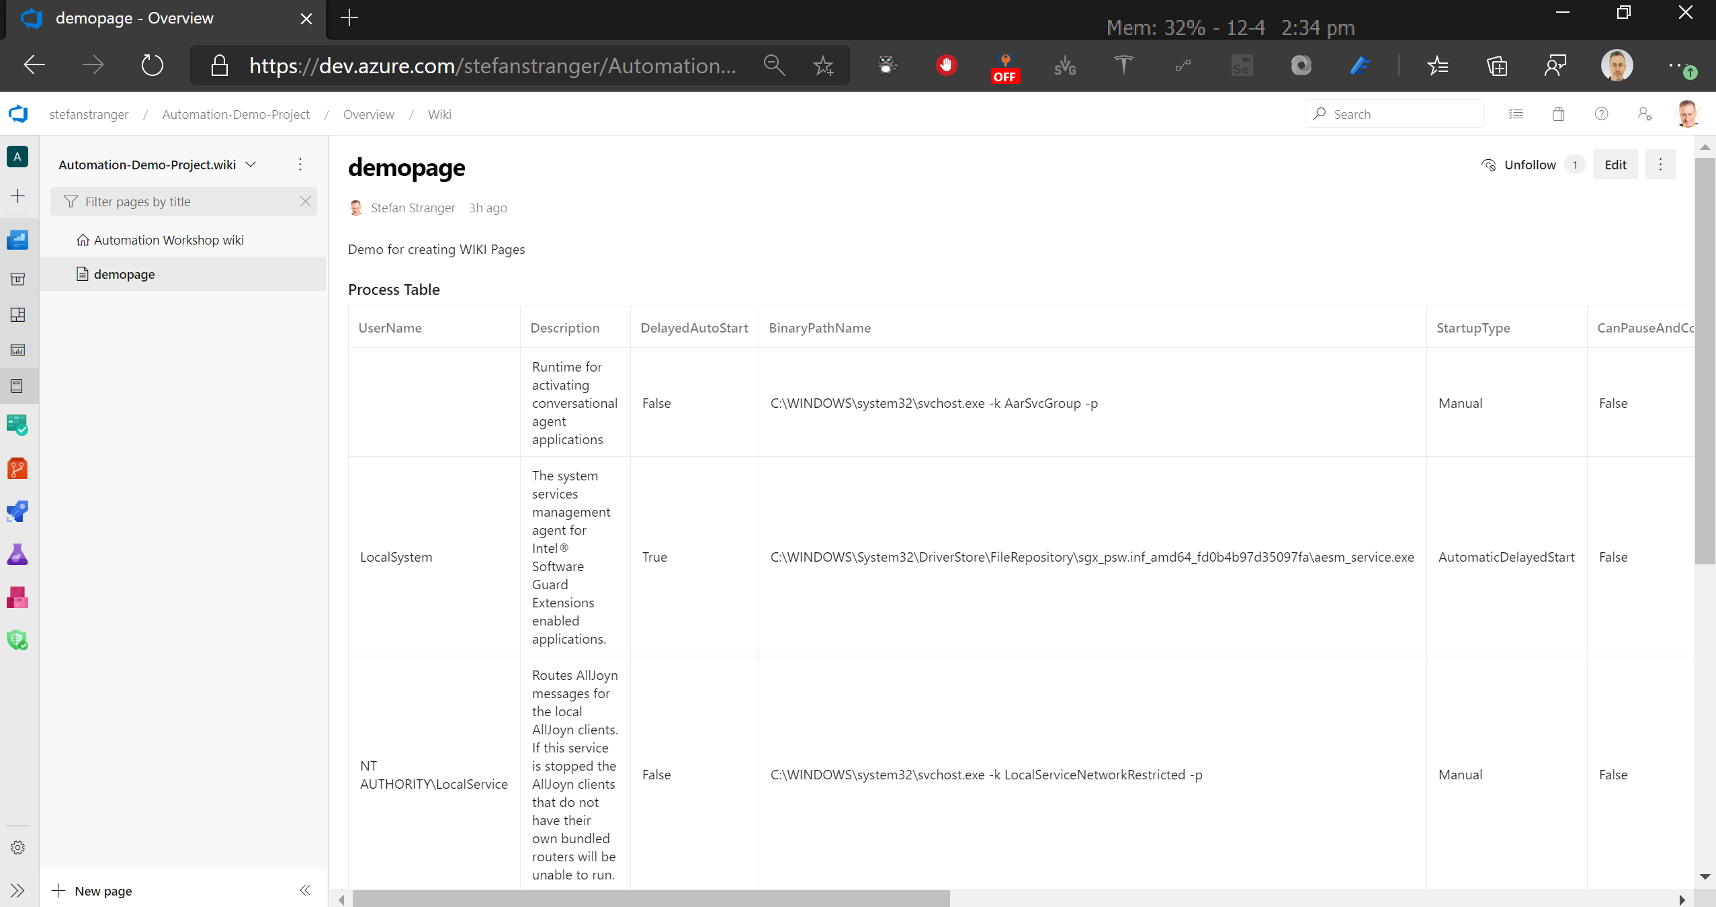Expand the Automation-Demo-Project.wiki dropdown
The width and height of the screenshot is (1716, 907).
point(251,163)
